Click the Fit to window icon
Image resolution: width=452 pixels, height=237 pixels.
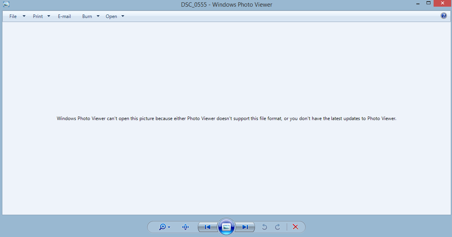tap(185, 227)
